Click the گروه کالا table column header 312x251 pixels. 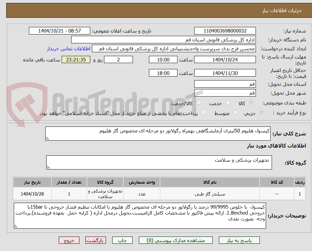coord(105,182)
